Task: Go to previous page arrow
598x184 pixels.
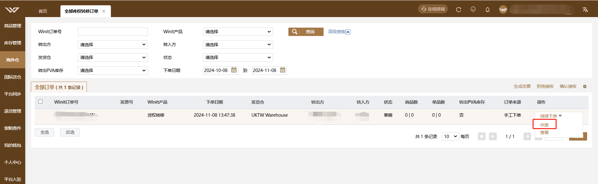Action: point(493,137)
